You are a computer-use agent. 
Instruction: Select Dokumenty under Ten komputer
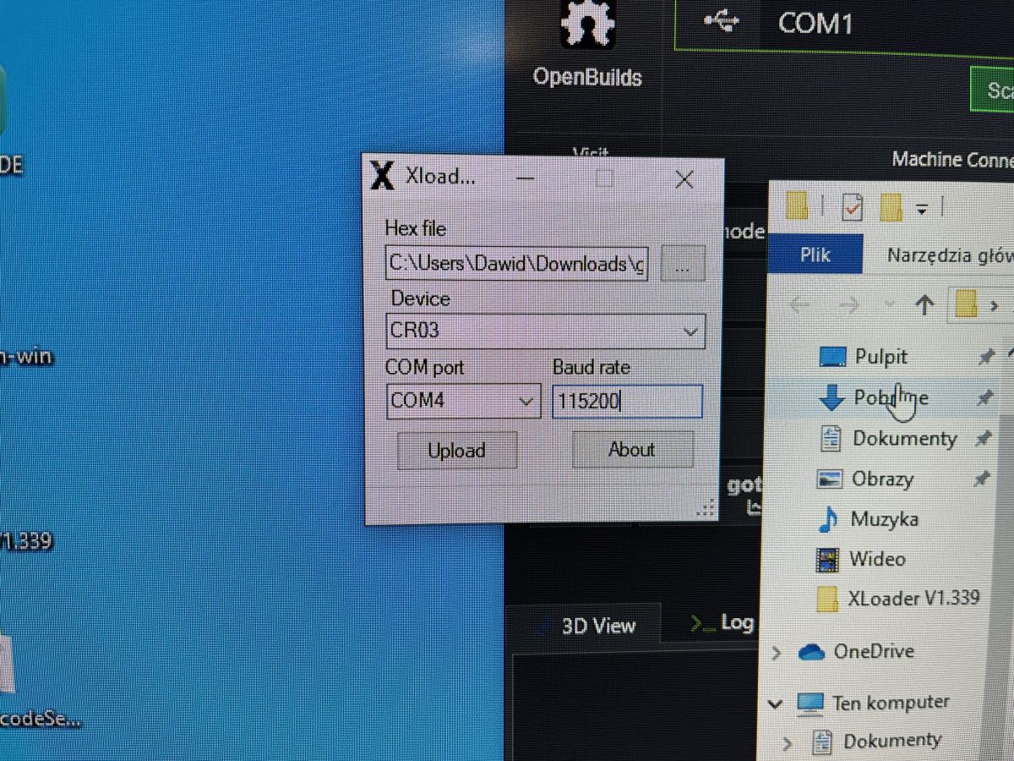click(x=891, y=742)
